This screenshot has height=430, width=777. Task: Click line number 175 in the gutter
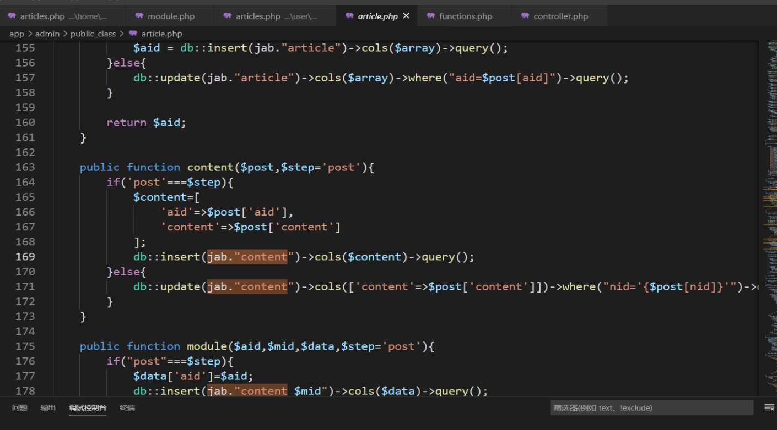click(x=25, y=346)
